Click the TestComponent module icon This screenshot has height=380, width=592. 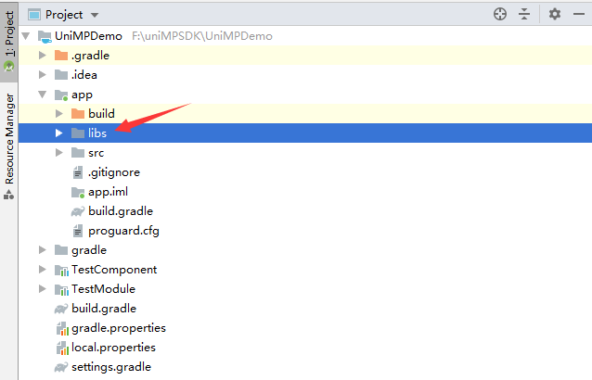[x=61, y=270]
